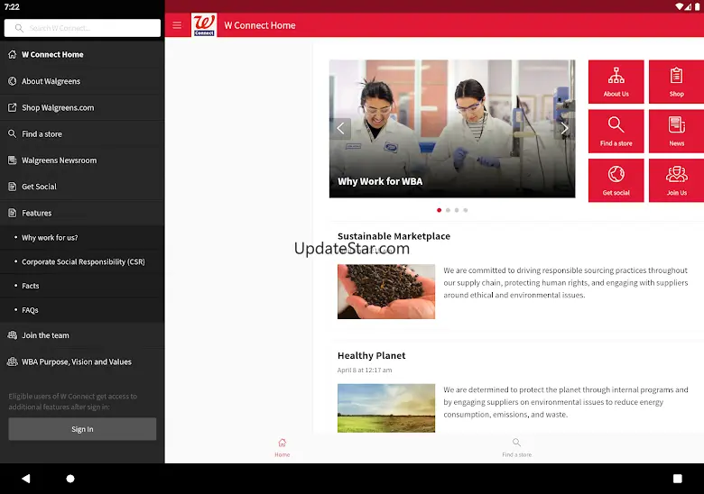Open the Shop tile

click(x=676, y=82)
